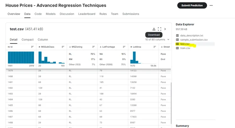Click the LotArea column sort icon
The image size is (235, 128).
click(x=155, y=47)
